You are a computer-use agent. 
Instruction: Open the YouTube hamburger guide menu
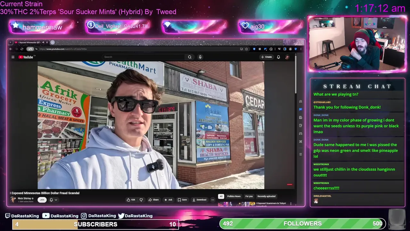coord(13,57)
